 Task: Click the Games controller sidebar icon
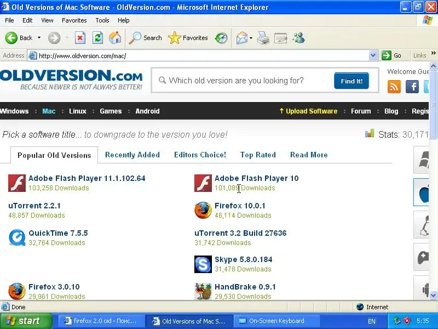(422, 257)
